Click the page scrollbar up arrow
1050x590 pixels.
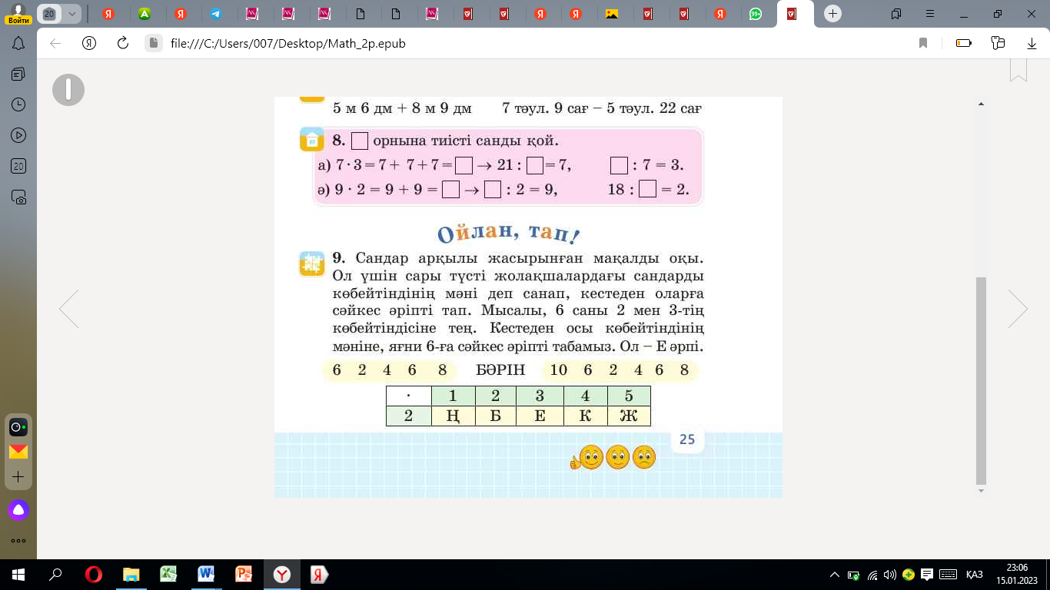click(980, 103)
